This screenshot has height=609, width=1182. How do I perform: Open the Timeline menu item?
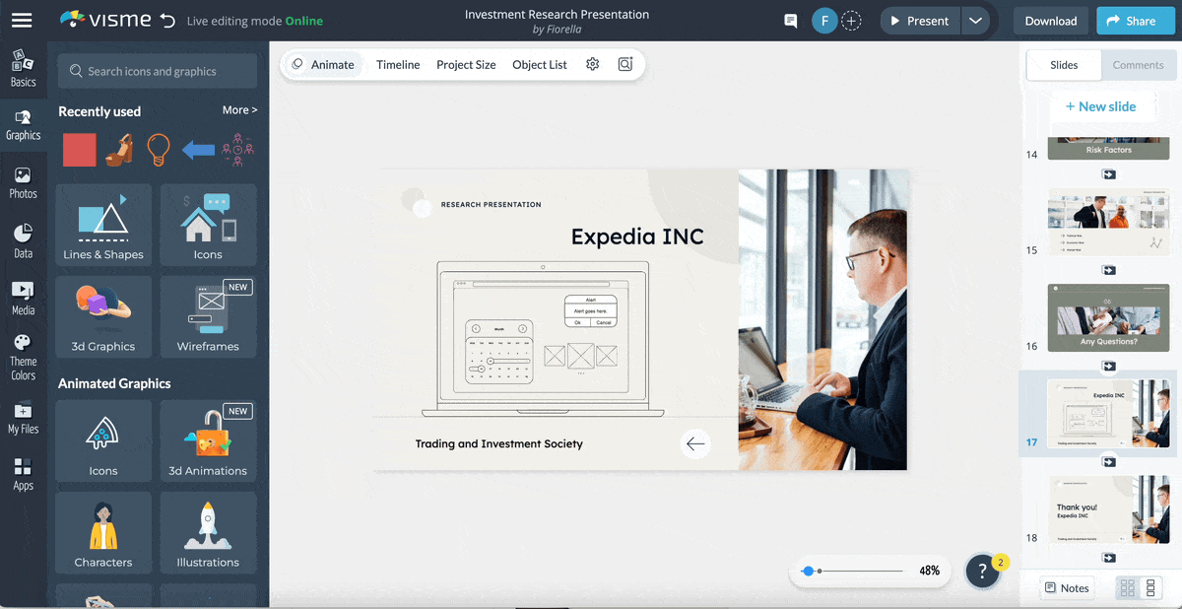[x=398, y=64]
